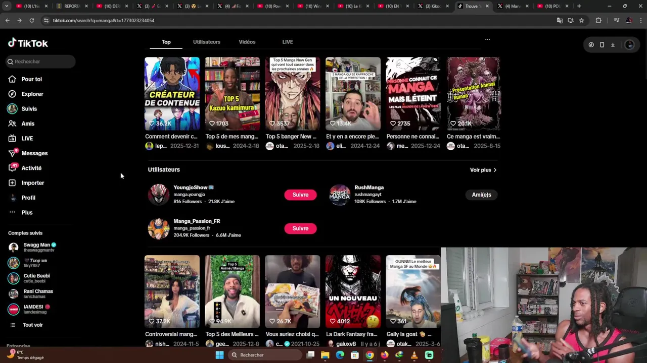
Task: Follow YoungjoShow with Suivre button
Action: click(x=300, y=195)
